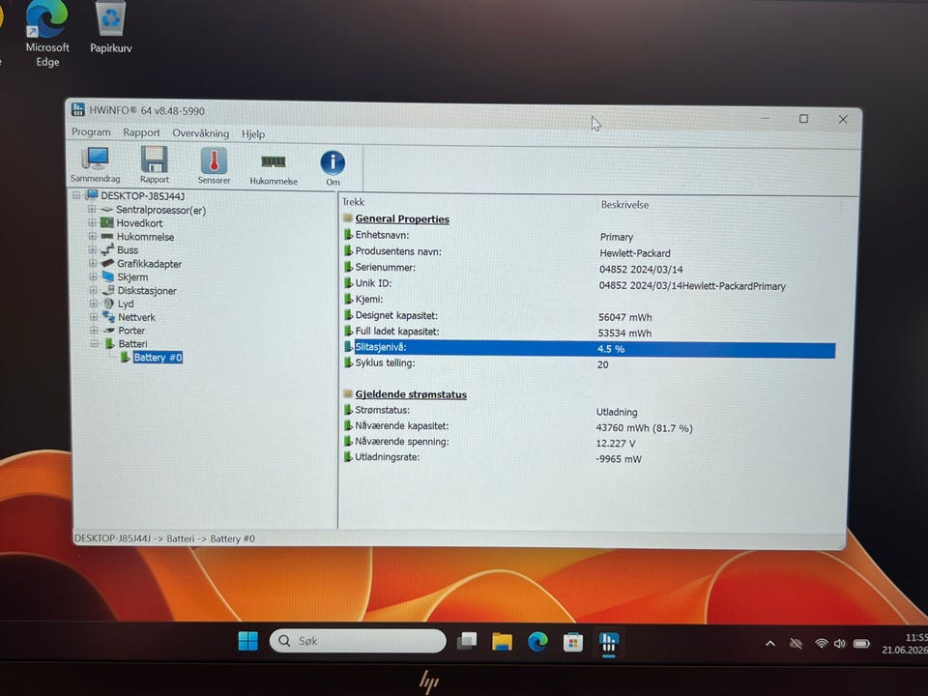Click the Søk taskbar search field

click(358, 640)
